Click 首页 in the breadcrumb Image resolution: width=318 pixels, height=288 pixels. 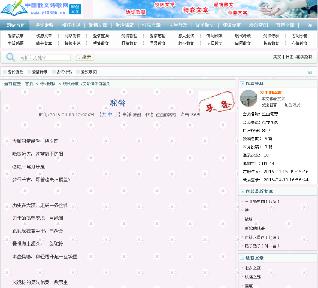click(29, 84)
